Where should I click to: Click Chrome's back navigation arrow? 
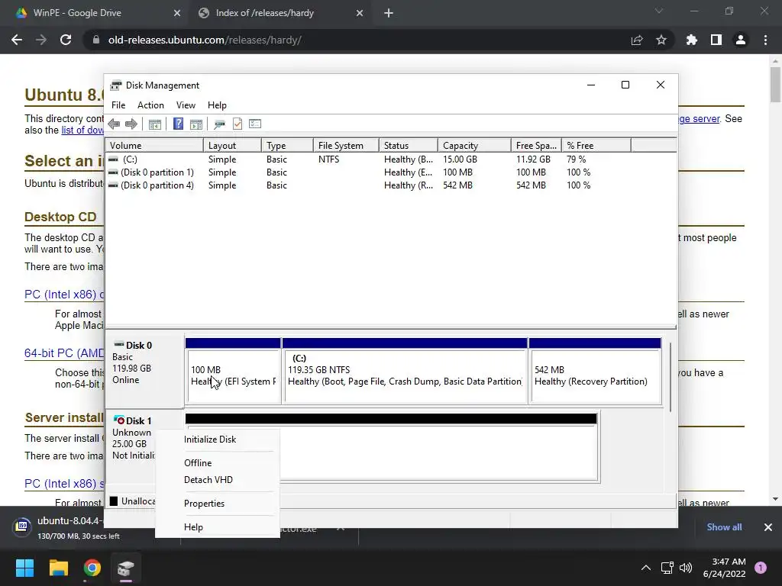coord(17,40)
